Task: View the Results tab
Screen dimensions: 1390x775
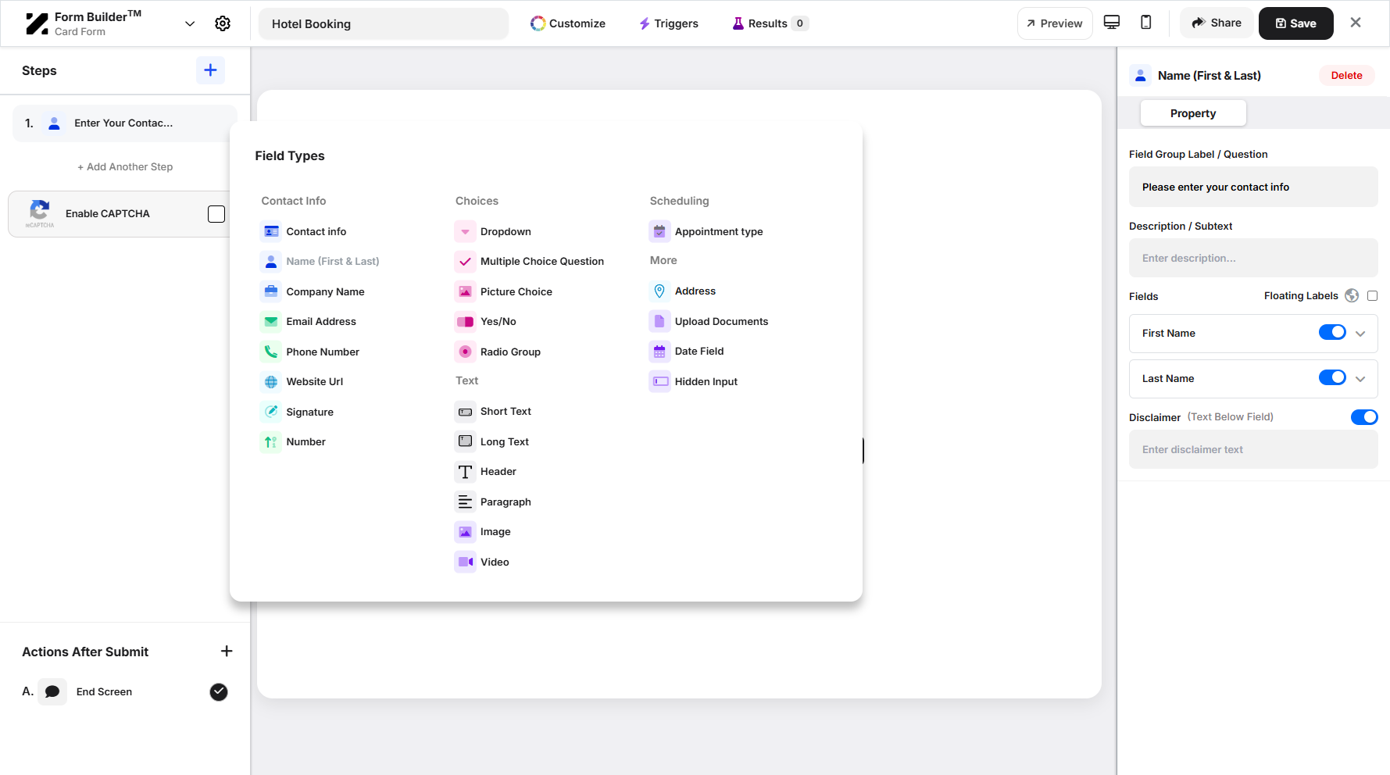Action: click(x=770, y=23)
